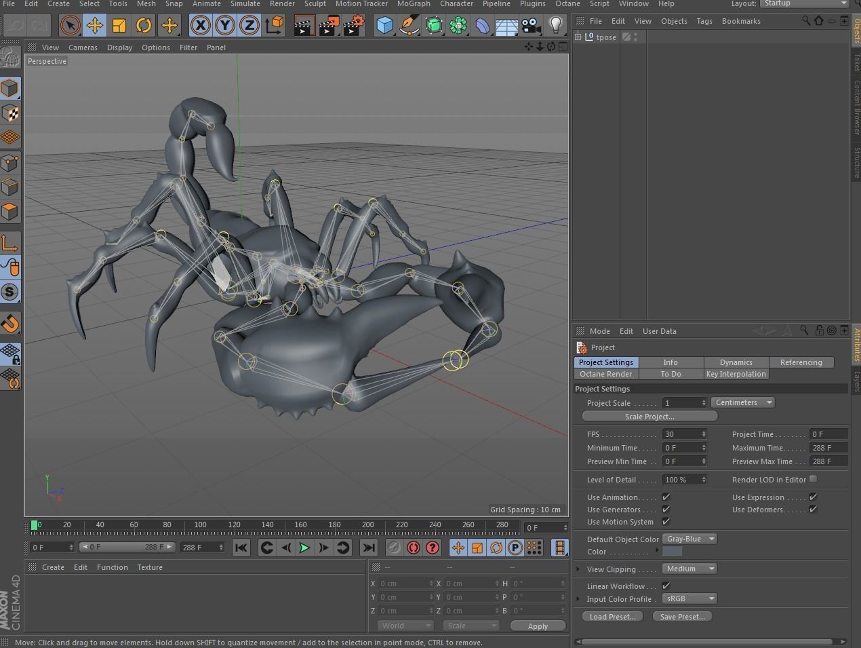
Task: Open the Default Object Color dropdown
Action: [689, 539]
